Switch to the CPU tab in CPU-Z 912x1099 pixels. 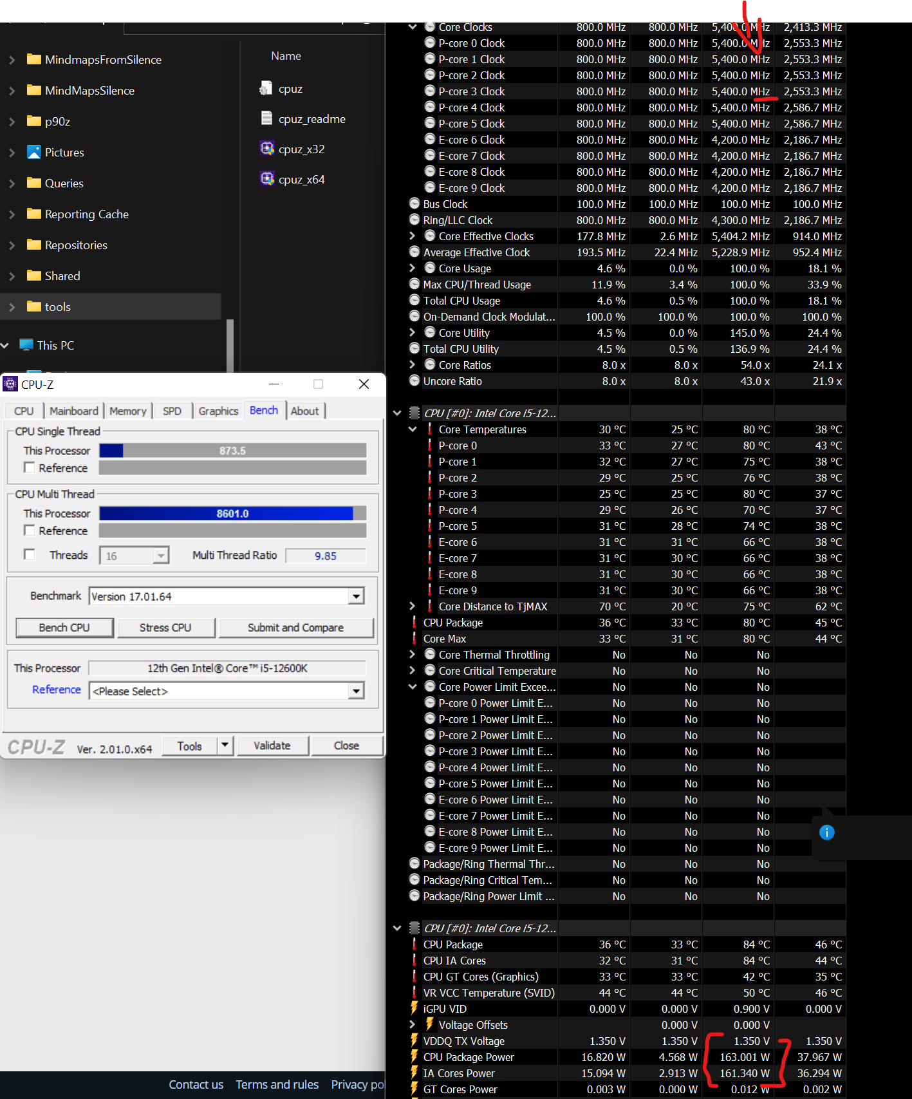coord(24,411)
